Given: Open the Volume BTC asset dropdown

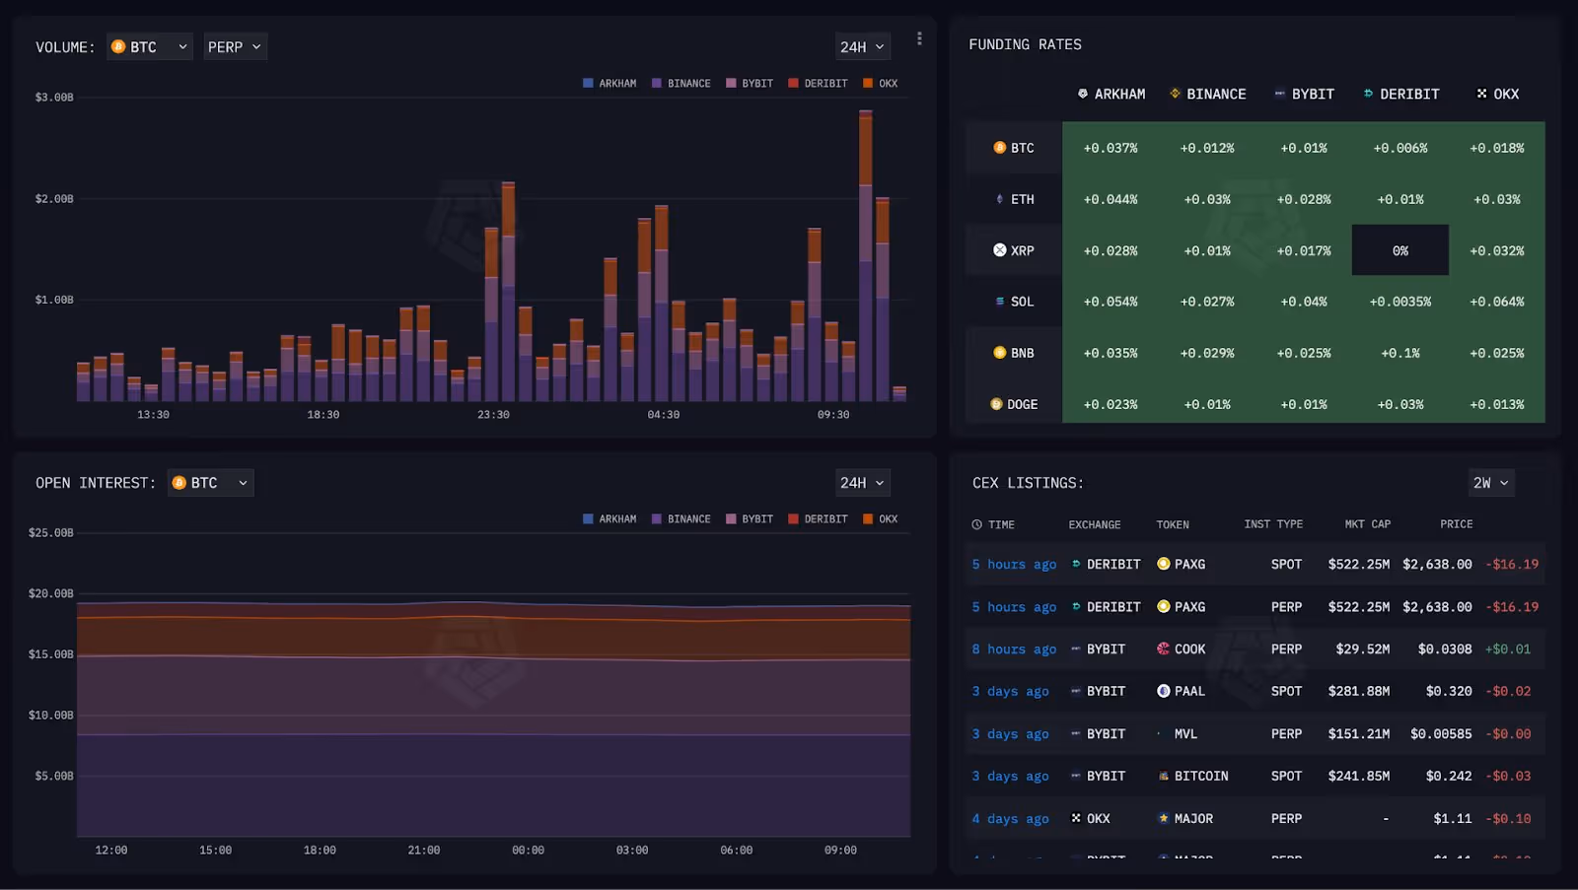Looking at the screenshot, I should pyautogui.click(x=150, y=46).
